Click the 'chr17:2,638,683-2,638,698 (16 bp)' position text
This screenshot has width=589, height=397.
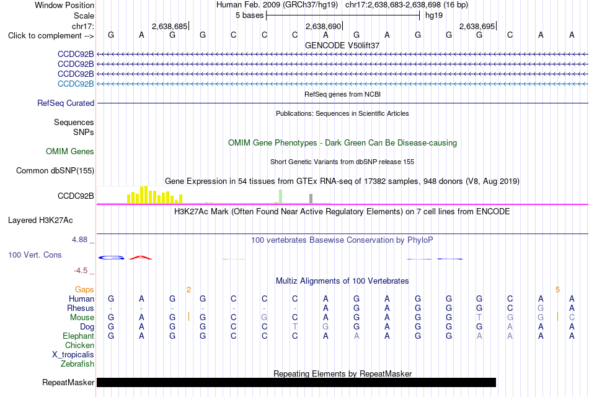tap(407, 5)
